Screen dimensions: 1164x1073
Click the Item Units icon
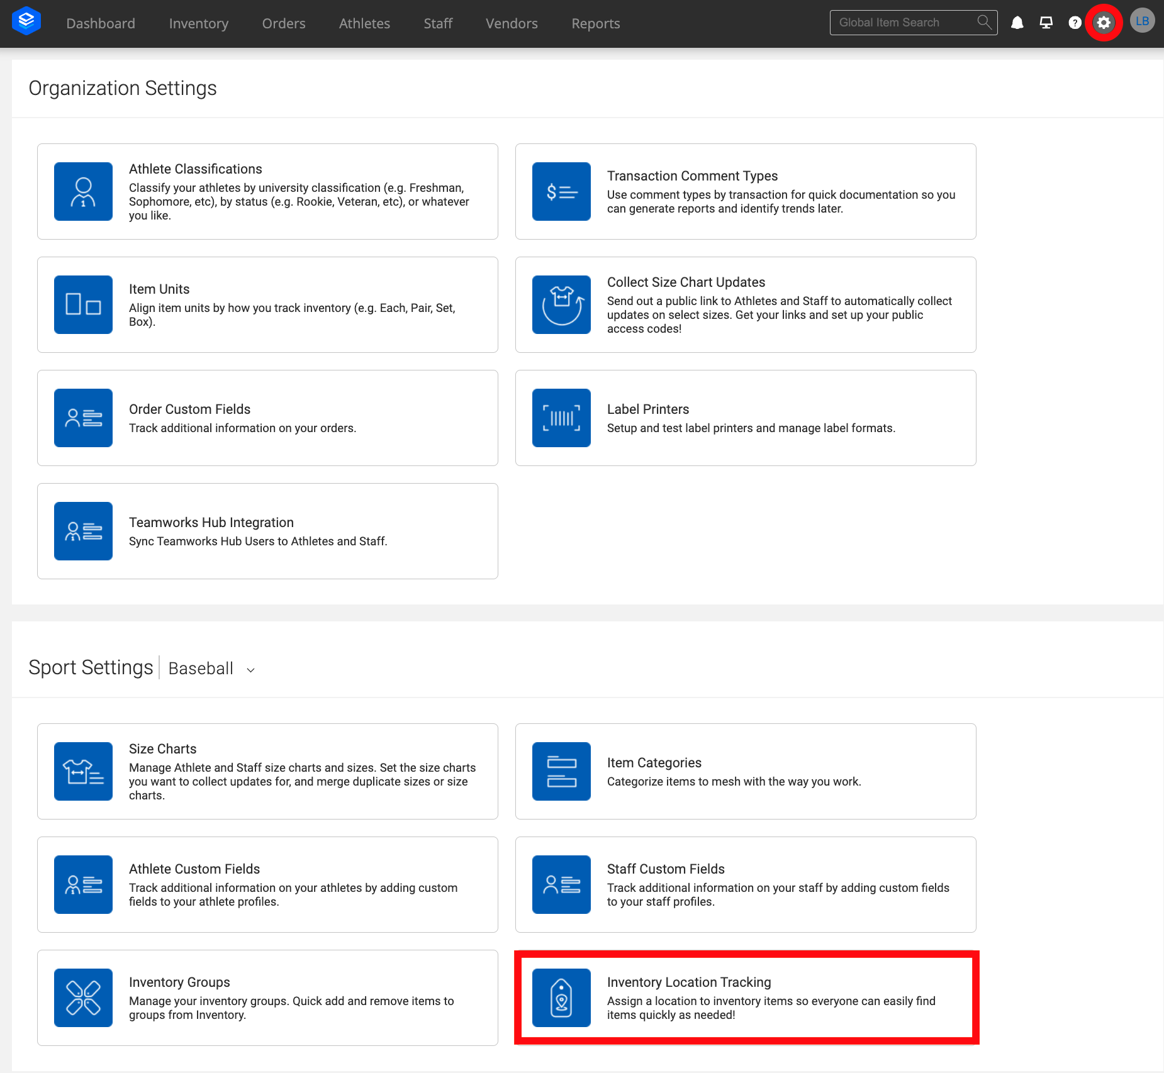pos(83,304)
